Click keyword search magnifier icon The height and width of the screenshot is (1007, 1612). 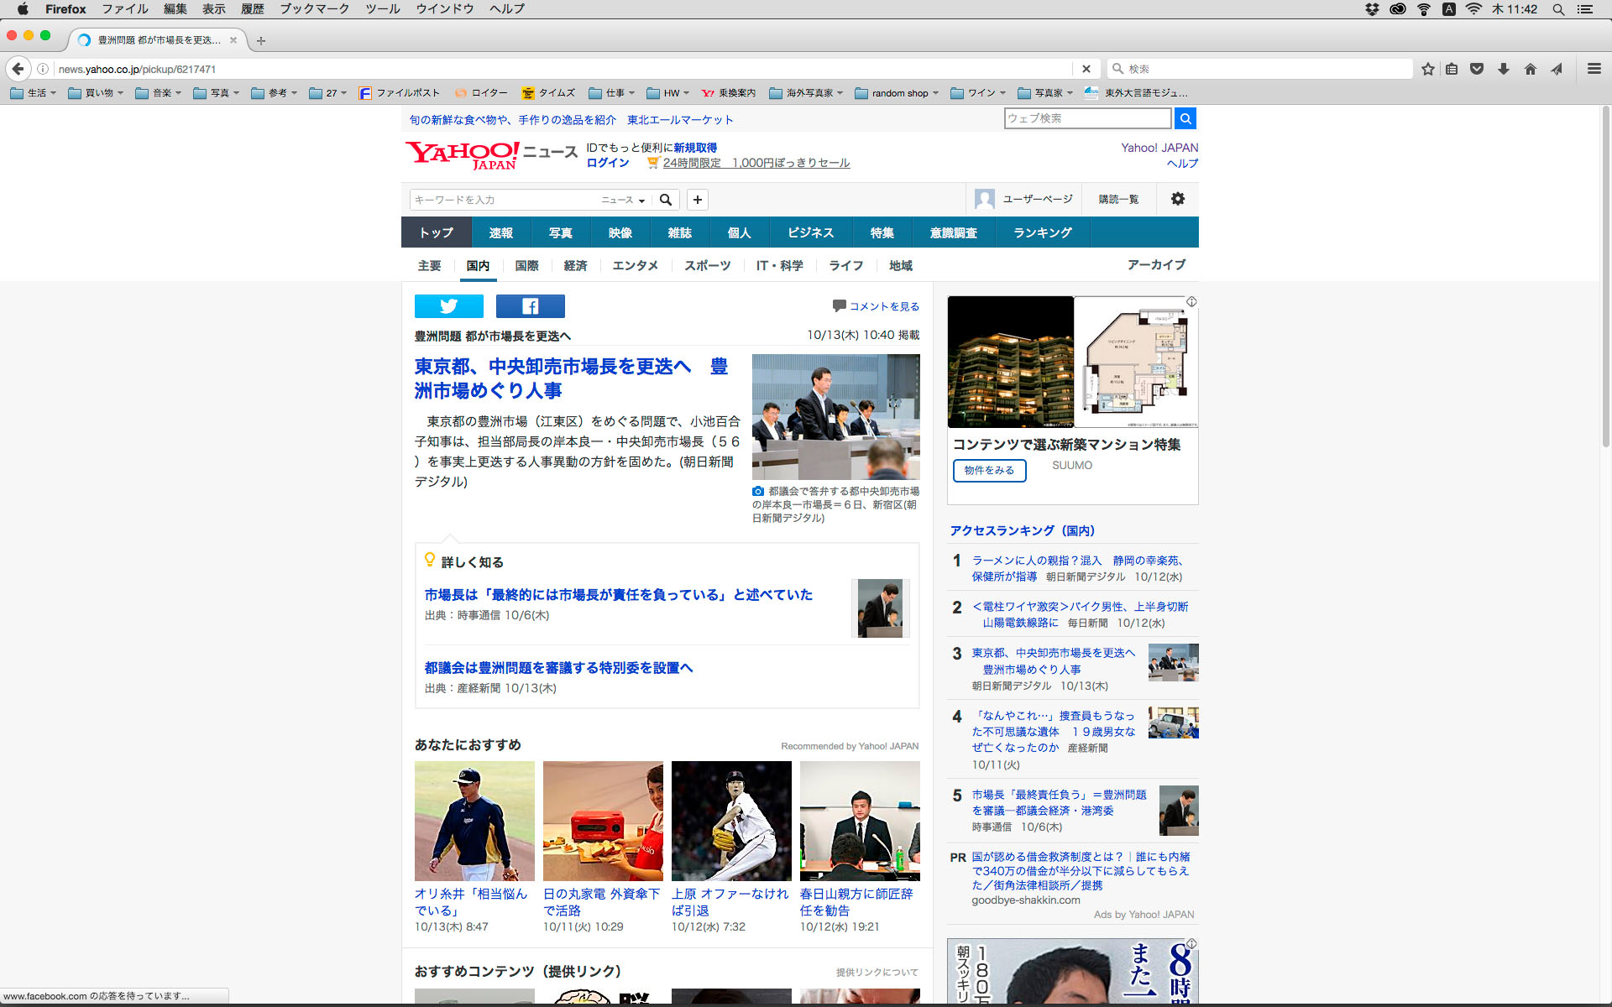666,200
